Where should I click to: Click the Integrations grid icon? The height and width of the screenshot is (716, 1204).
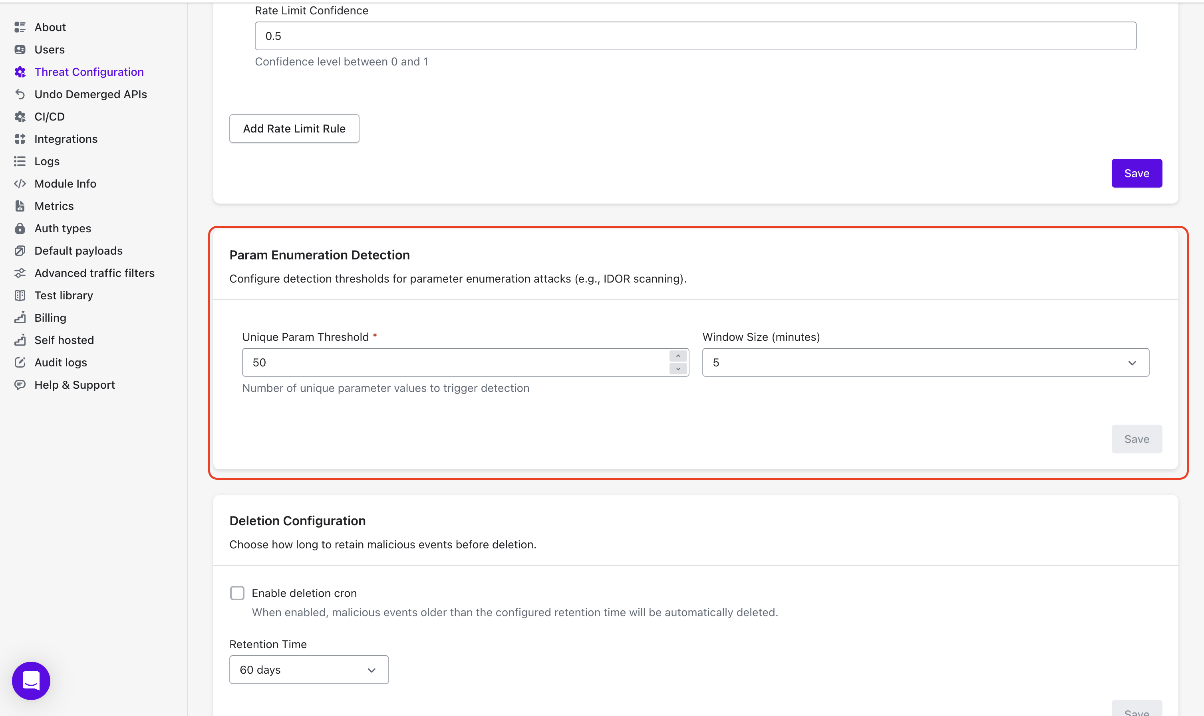pos(20,139)
